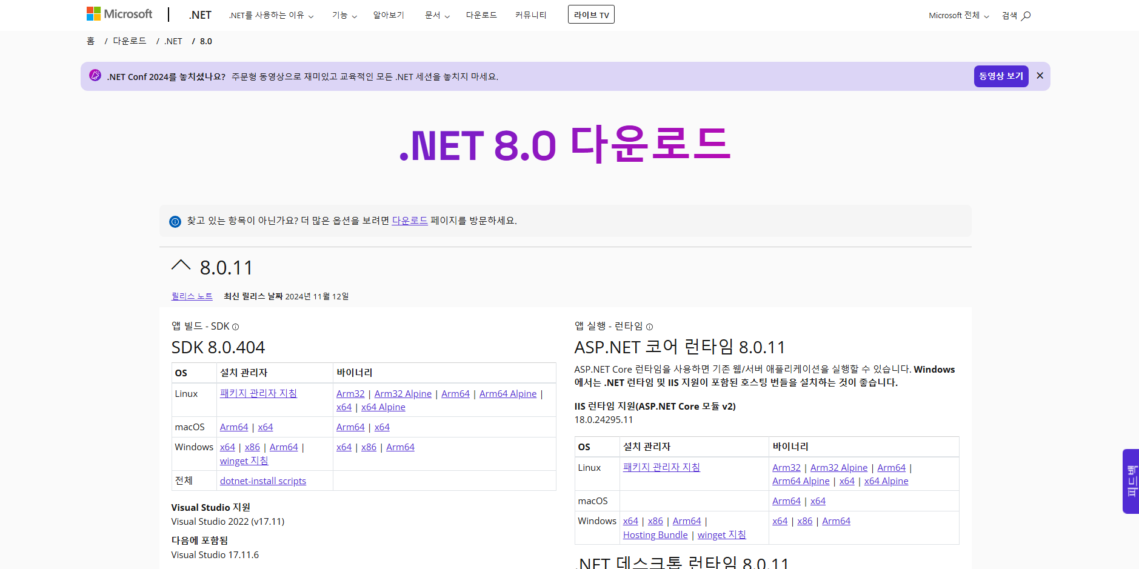Click the Microsoft logo
1139x569 pixels.
pyautogui.click(x=119, y=14)
